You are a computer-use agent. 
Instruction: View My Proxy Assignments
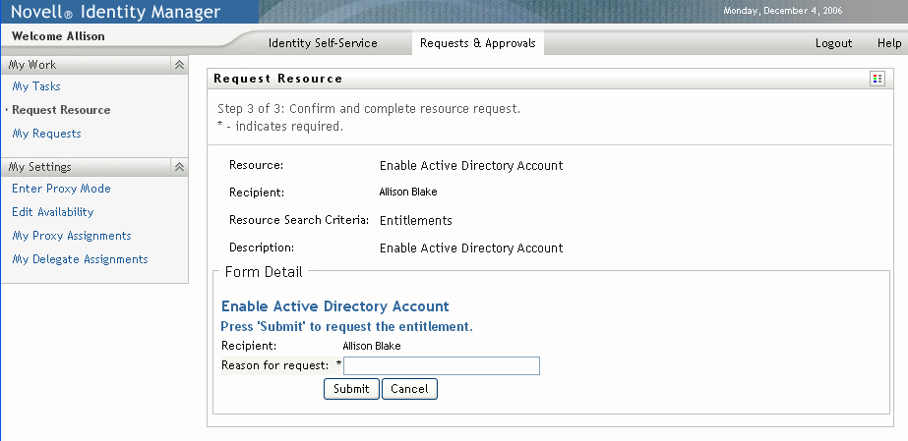click(x=72, y=236)
